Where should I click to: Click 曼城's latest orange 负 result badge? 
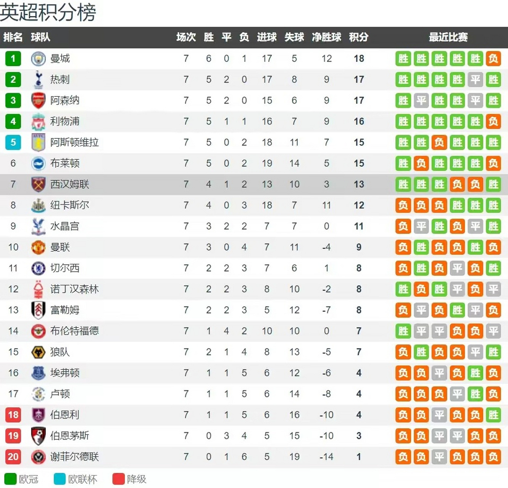(493, 59)
